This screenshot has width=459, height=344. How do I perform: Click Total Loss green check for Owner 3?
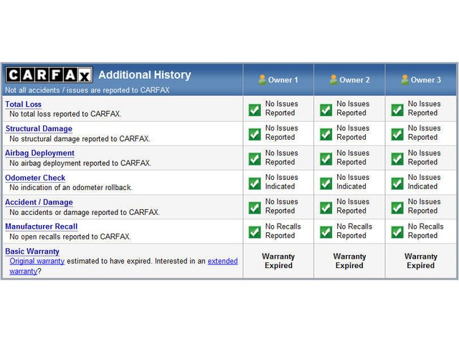397,110
